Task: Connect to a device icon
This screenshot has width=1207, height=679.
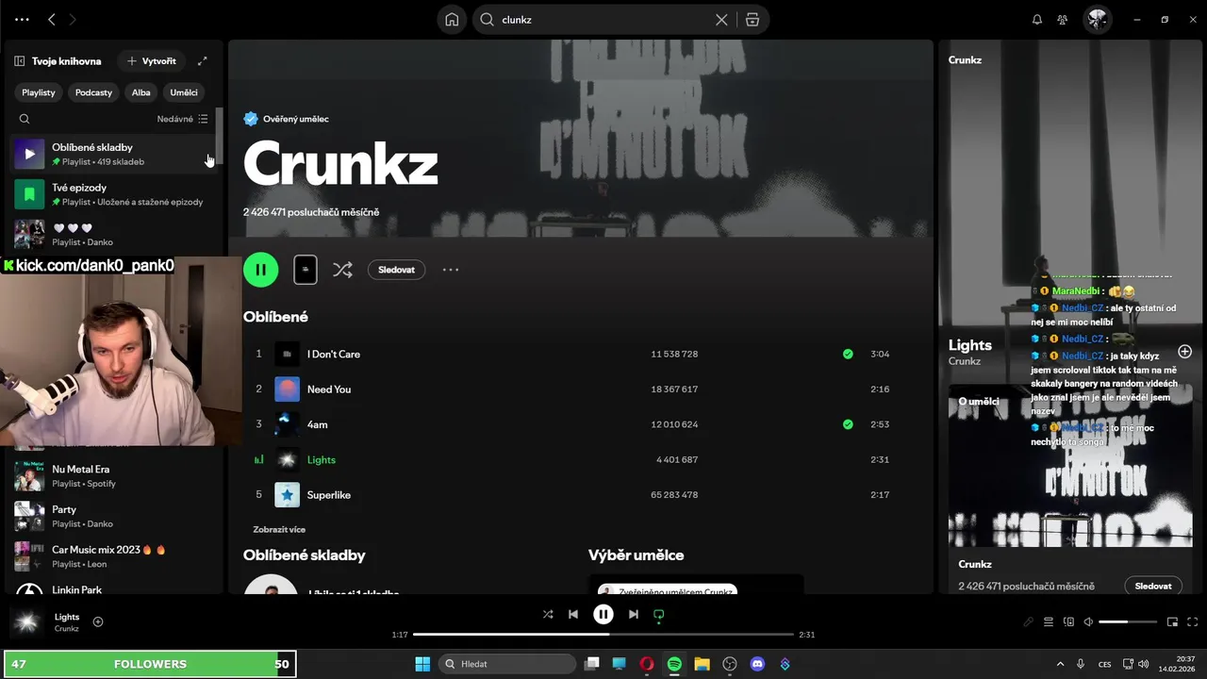Action: coord(1068,622)
